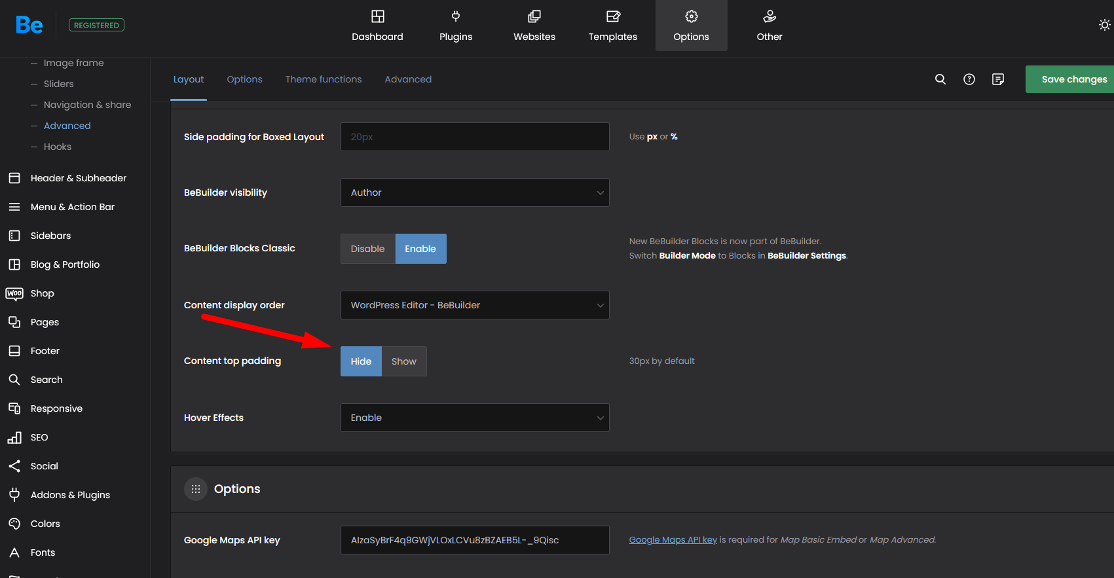Open the notes icon beside Save changes
Screen dimensions: 1114x578
pos(997,79)
